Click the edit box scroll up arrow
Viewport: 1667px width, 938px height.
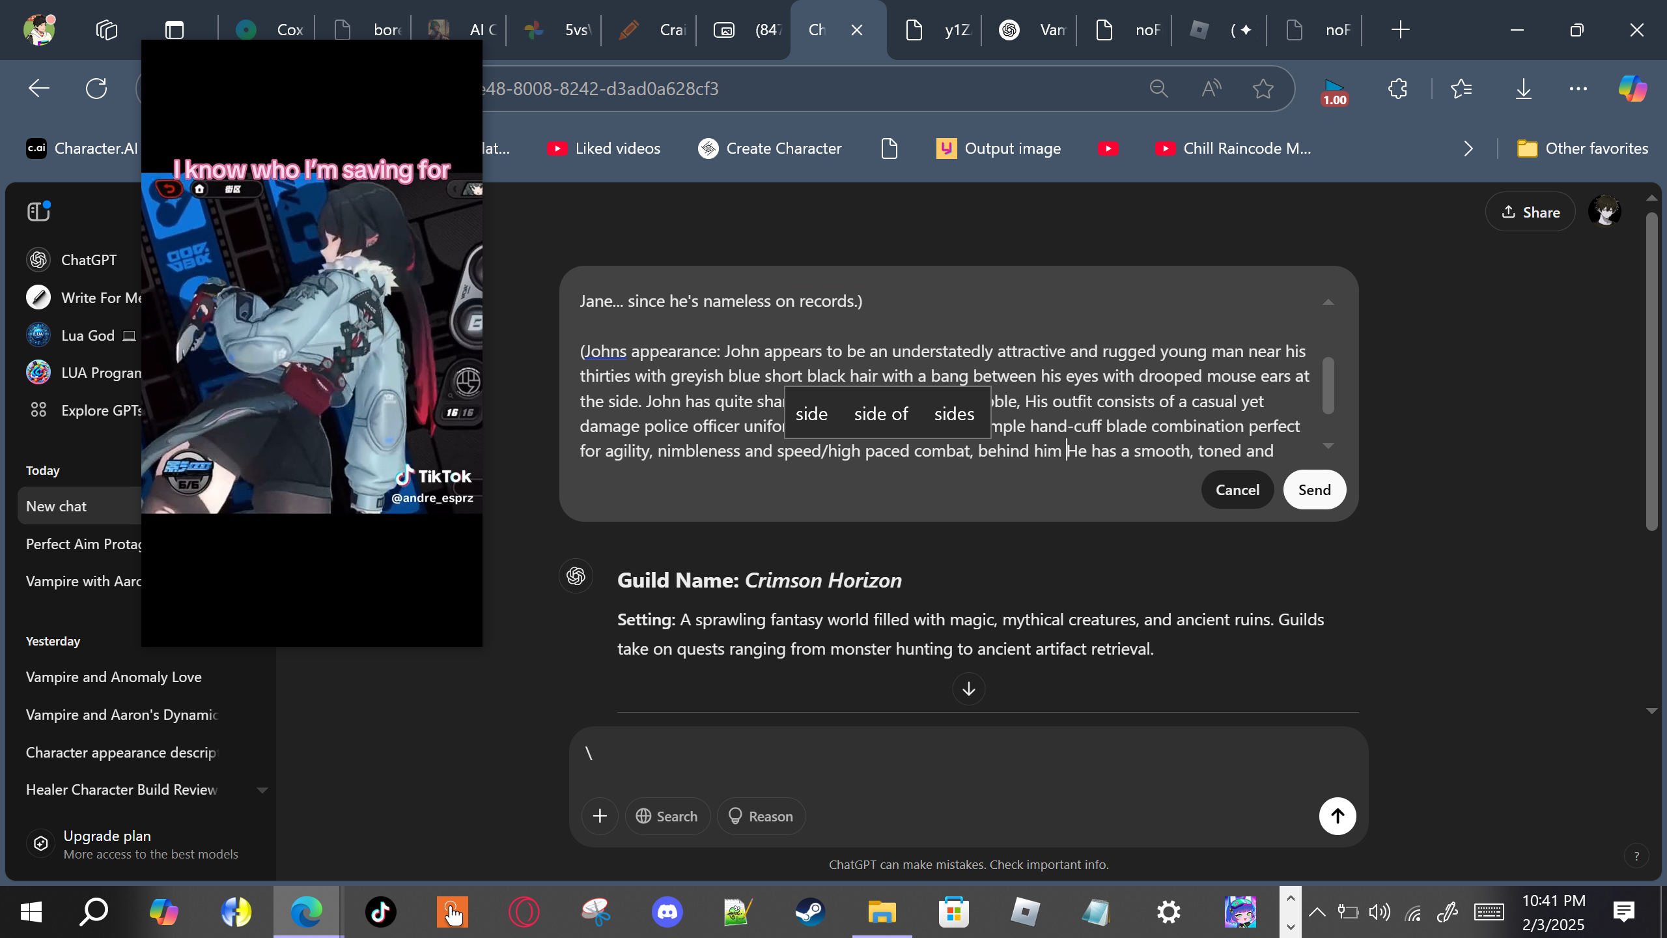[x=1328, y=302]
